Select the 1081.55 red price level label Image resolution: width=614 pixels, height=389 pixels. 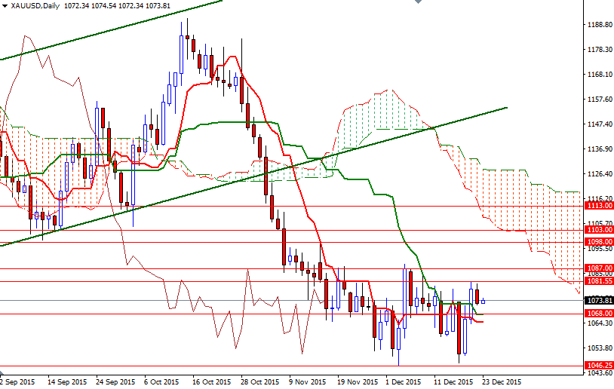point(598,281)
